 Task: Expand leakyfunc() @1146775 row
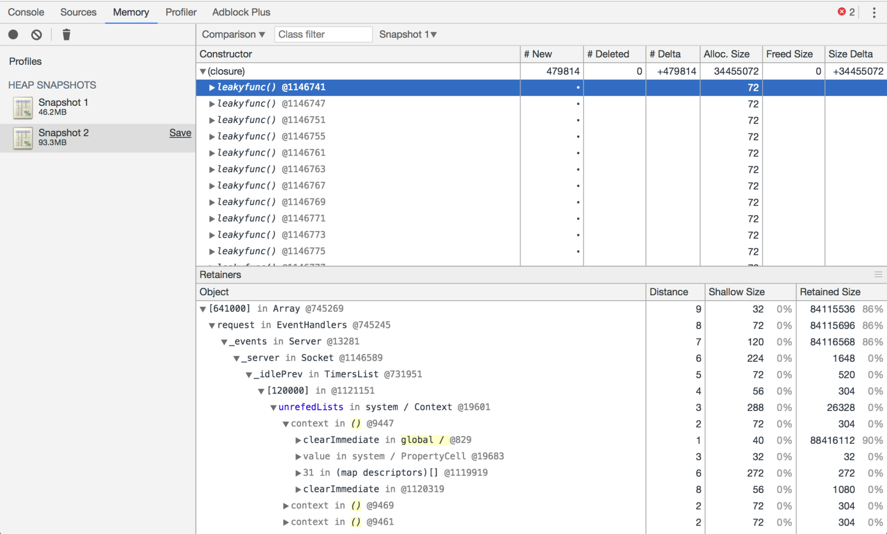[212, 251]
